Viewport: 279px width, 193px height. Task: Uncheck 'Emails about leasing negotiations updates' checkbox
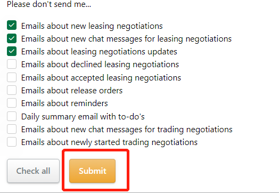point(12,51)
